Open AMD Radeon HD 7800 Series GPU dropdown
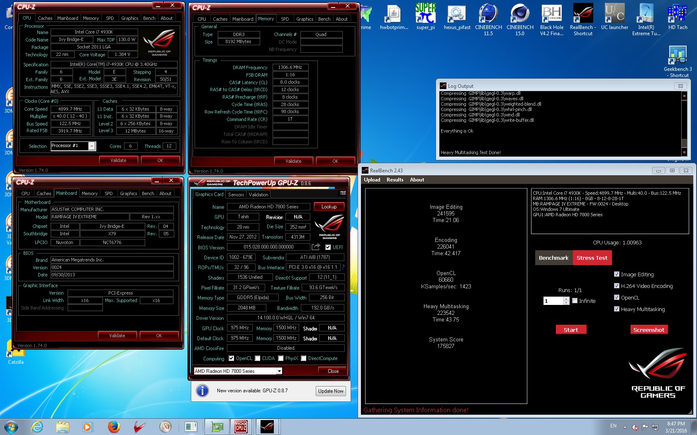 (x=280, y=371)
